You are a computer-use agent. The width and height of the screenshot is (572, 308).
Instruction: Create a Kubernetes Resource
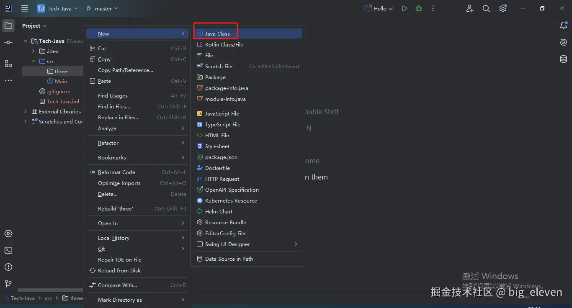pyautogui.click(x=247, y=200)
